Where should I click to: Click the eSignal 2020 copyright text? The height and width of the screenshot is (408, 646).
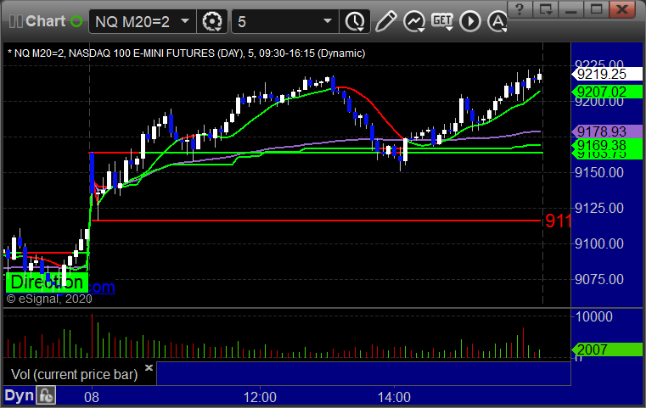(x=49, y=299)
